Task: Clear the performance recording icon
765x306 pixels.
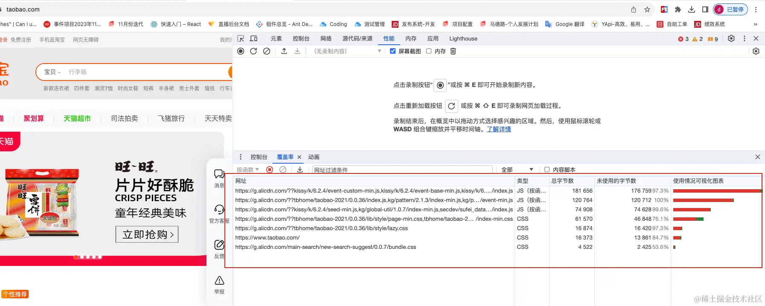Action: (267, 51)
